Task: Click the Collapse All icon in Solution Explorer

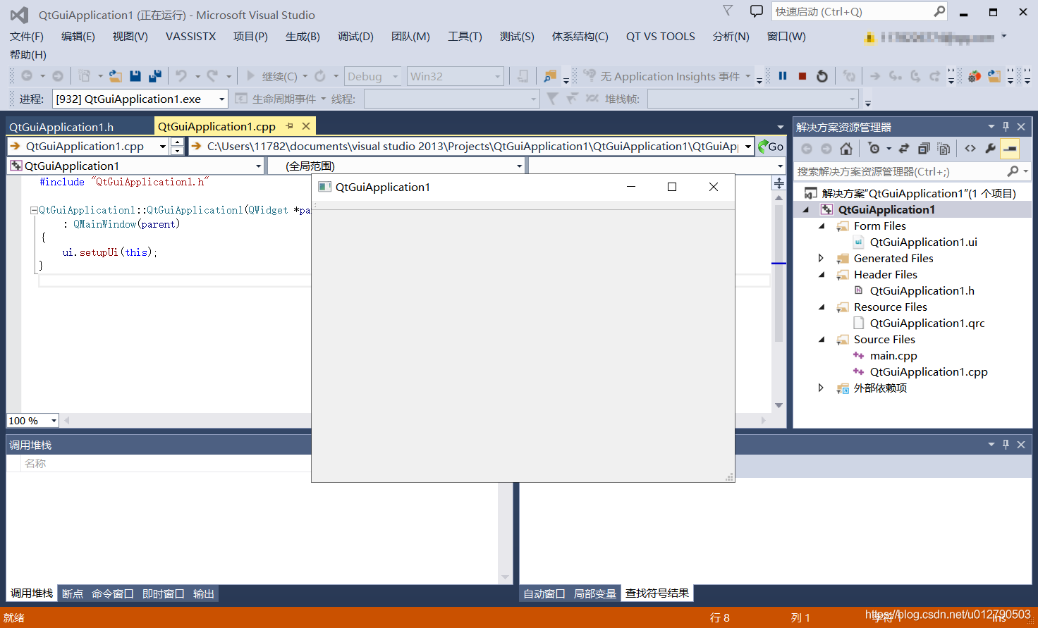Action: coord(924,148)
